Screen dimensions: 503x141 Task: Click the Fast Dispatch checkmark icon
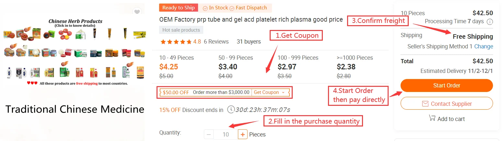point(232,8)
